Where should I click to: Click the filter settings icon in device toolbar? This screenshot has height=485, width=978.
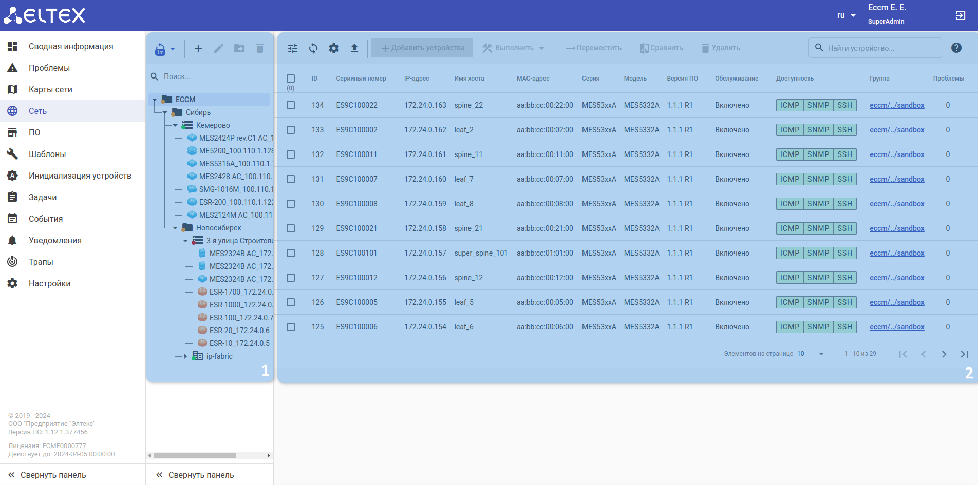(293, 48)
